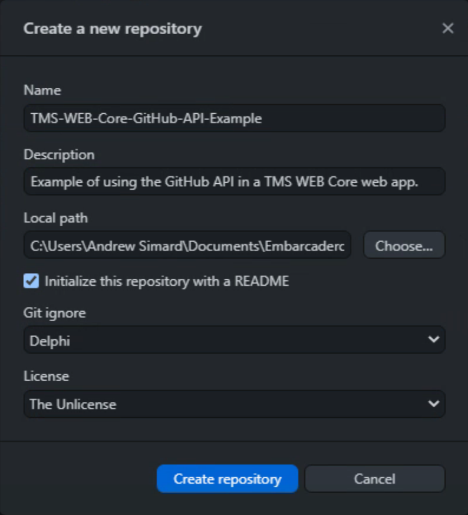The height and width of the screenshot is (515, 468).
Task: Uncheck Initialize this repository with a README
Action: coord(31,281)
